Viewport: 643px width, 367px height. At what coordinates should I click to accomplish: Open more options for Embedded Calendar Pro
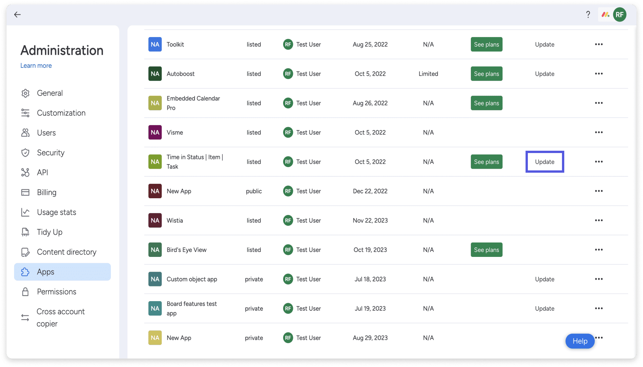(599, 103)
